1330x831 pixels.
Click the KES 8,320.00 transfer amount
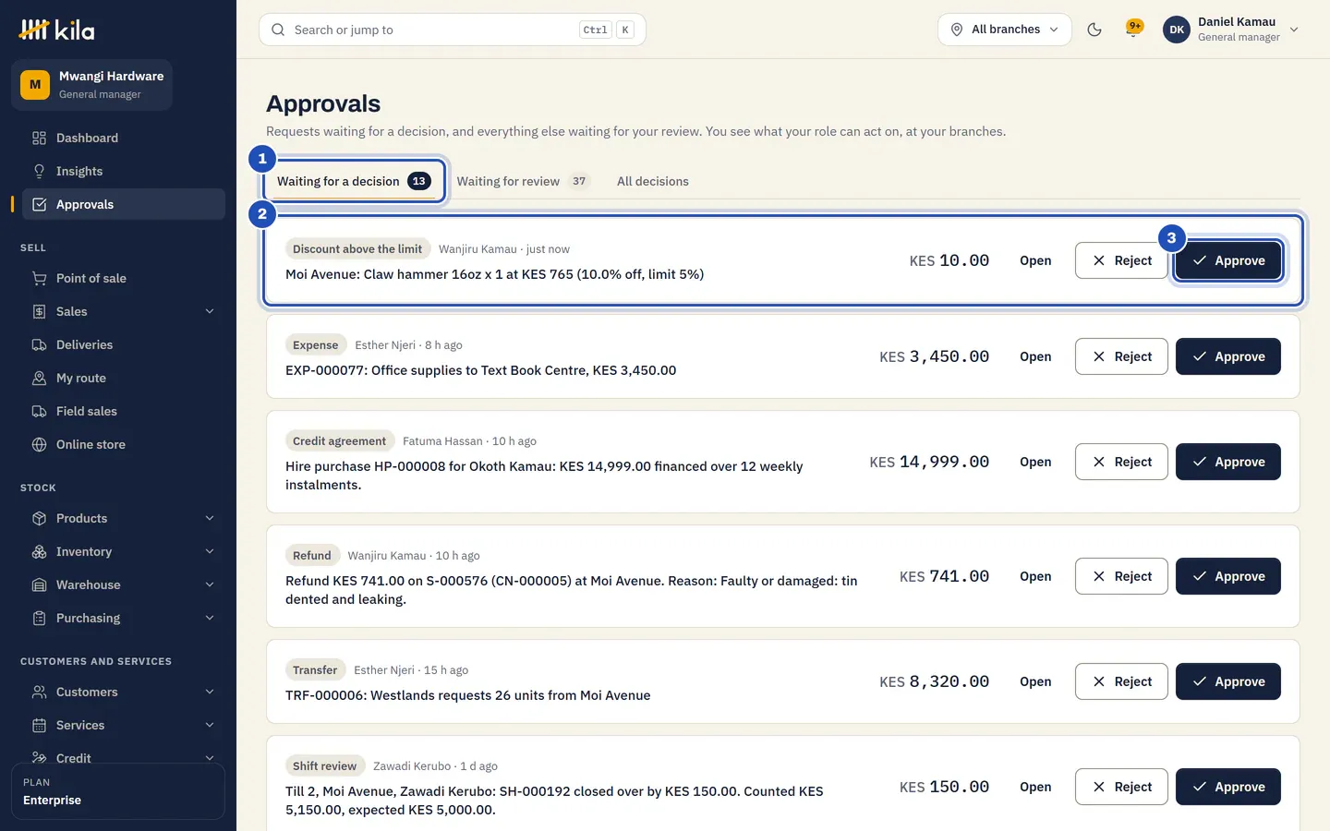pyautogui.click(x=934, y=681)
